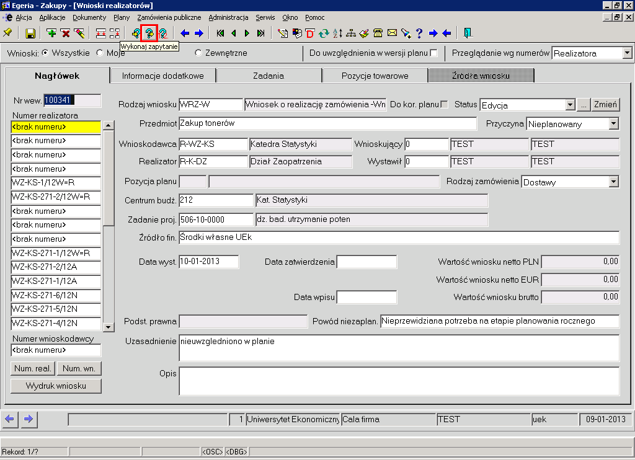Select the yellow highlighted brak numeru row
This screenshot has width=635, height=460.
pyautogui.click(x=56, y=126)
